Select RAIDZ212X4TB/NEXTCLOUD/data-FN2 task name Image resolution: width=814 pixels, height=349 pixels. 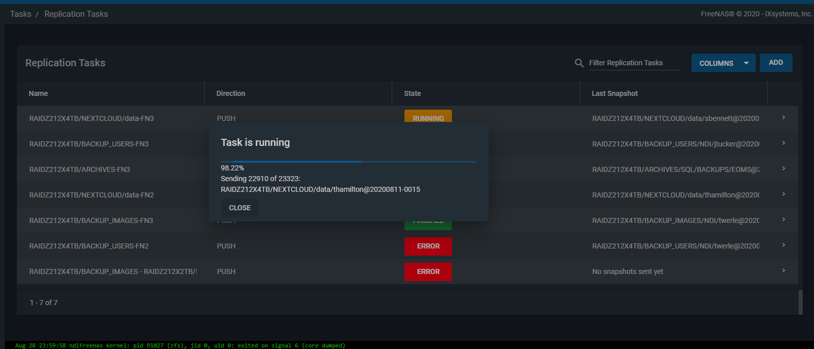(x=91, y=195)
